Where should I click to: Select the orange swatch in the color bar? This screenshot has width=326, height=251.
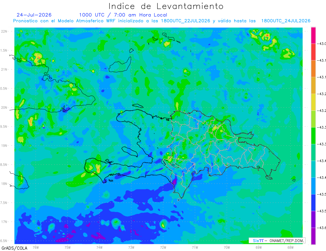[x=313, y=69]
